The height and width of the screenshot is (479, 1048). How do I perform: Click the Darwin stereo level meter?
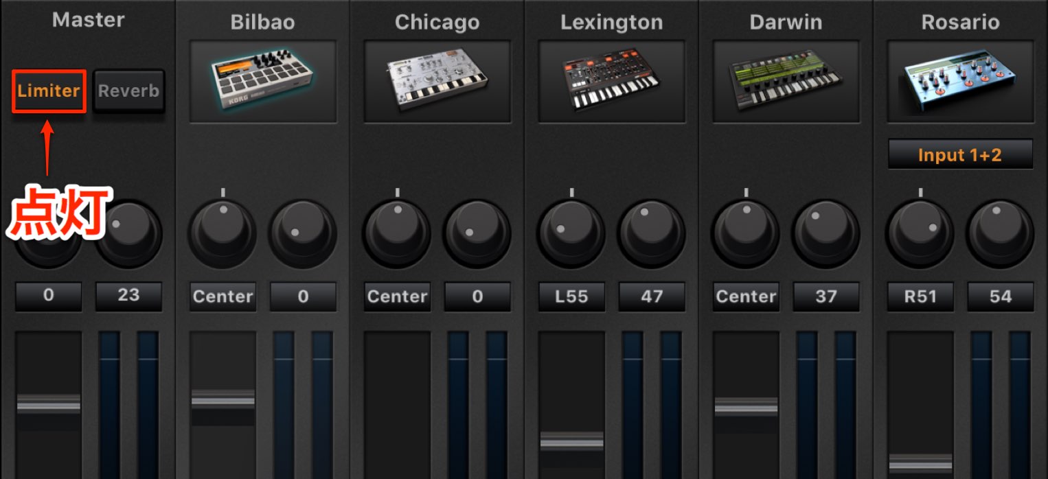pyautogui.click(x=826, y=405)
